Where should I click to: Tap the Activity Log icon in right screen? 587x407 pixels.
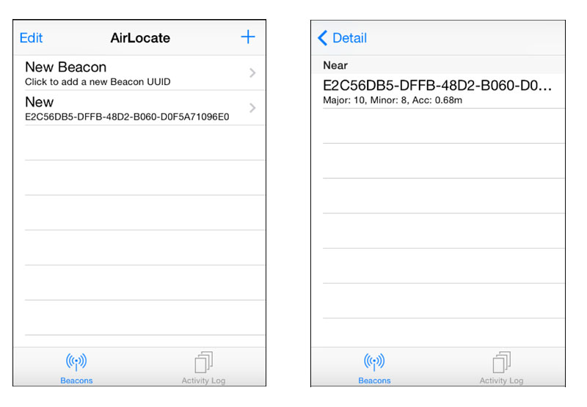point(502,362)
